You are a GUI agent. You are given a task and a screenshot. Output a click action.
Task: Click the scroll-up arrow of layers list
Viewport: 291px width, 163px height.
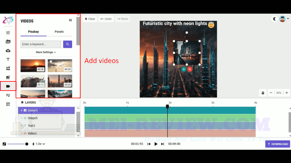tap(78, 108)
